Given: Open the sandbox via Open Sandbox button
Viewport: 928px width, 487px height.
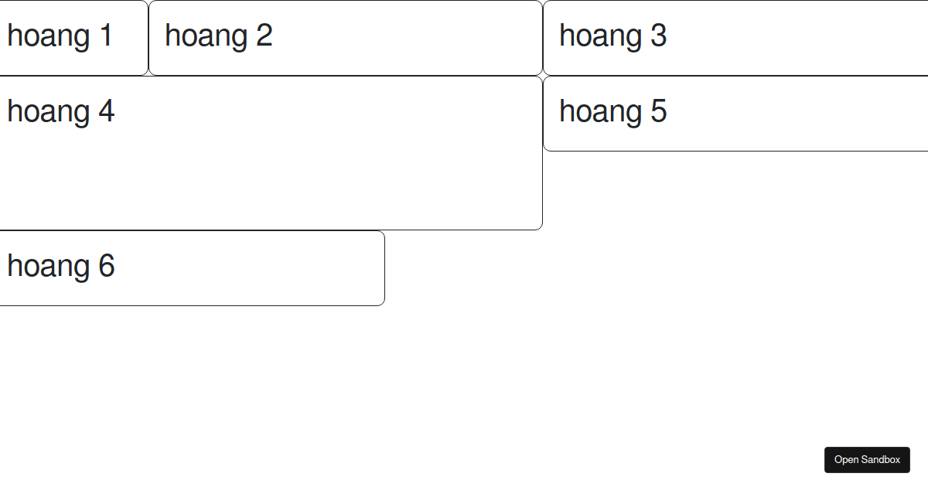Looking at the screenshot, I should (x=867, y=459).
